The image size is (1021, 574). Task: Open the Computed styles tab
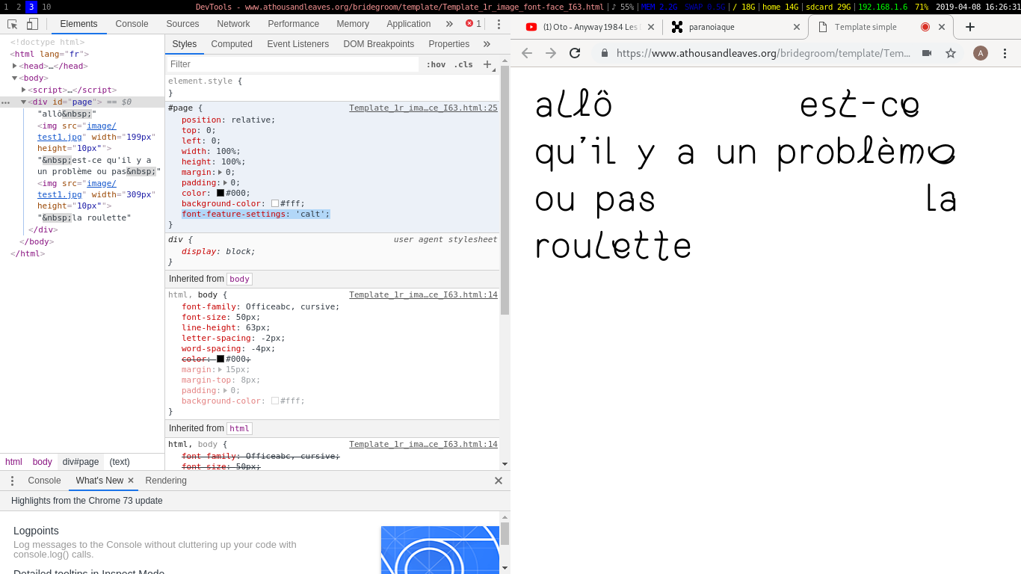pos(232,44)
